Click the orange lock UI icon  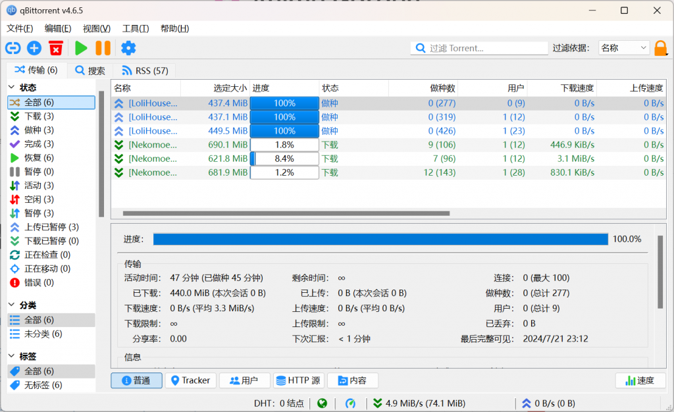(x=661, y=48)
